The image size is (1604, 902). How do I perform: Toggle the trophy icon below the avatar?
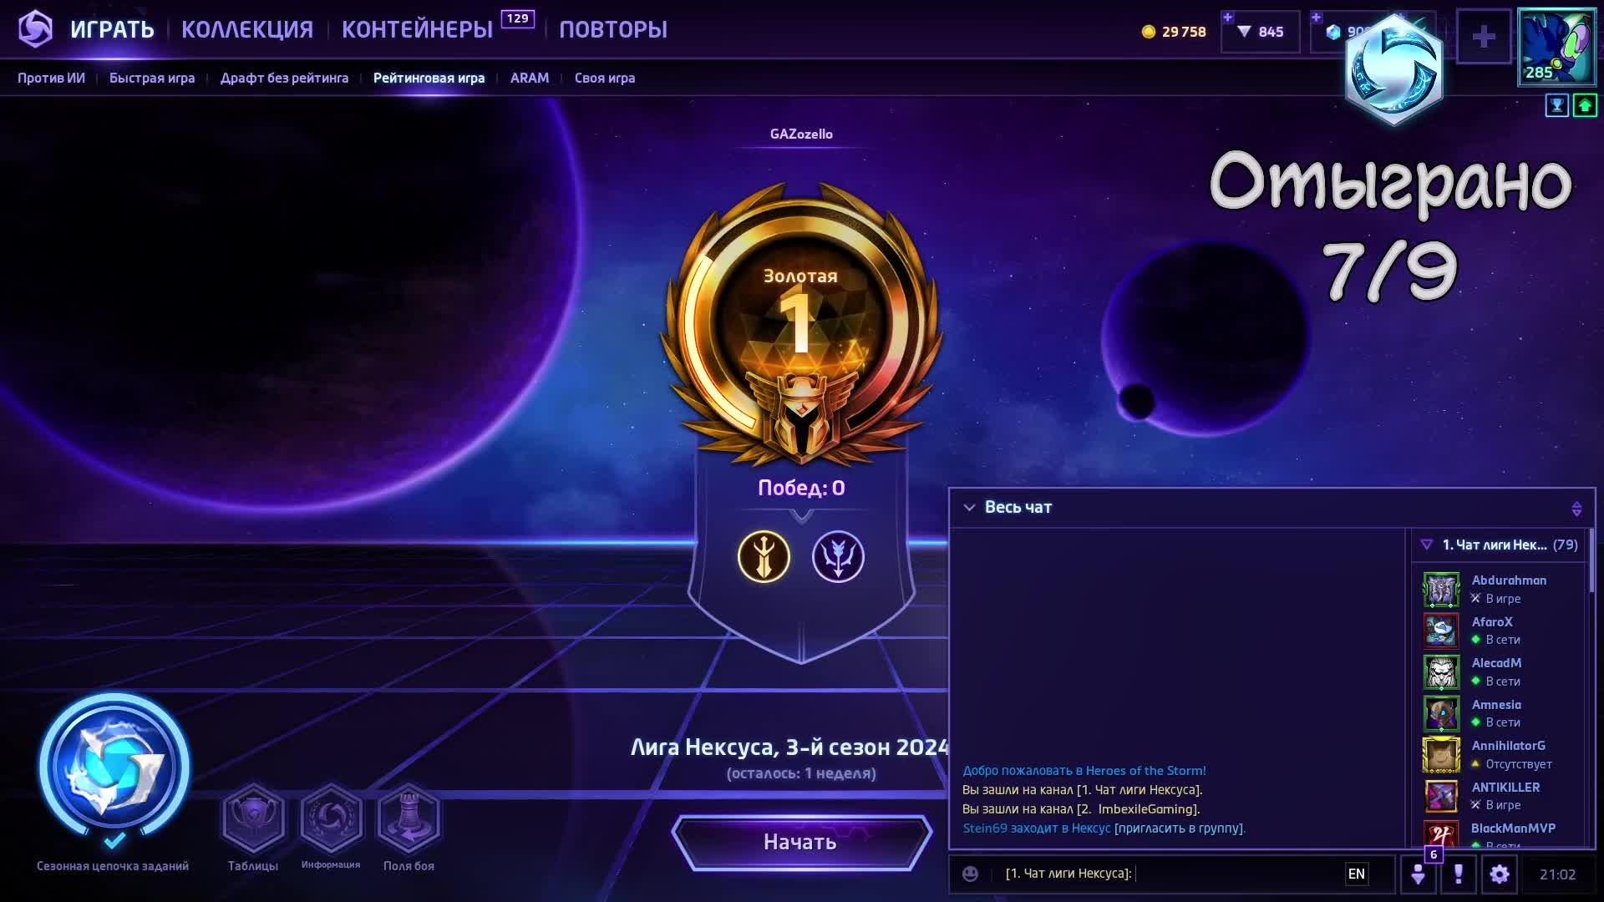(1557, 105)
